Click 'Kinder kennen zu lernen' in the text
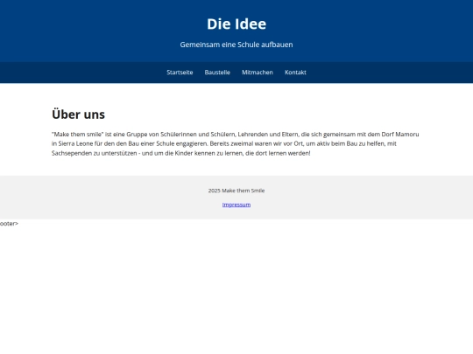This screenshot has width=473, height=354. 208,153
